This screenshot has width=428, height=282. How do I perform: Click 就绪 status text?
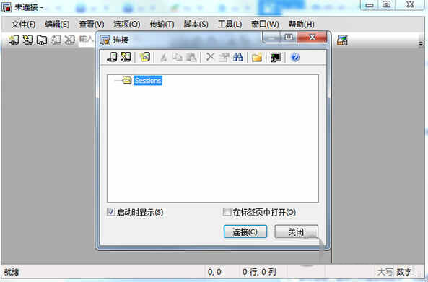(12, 272)
